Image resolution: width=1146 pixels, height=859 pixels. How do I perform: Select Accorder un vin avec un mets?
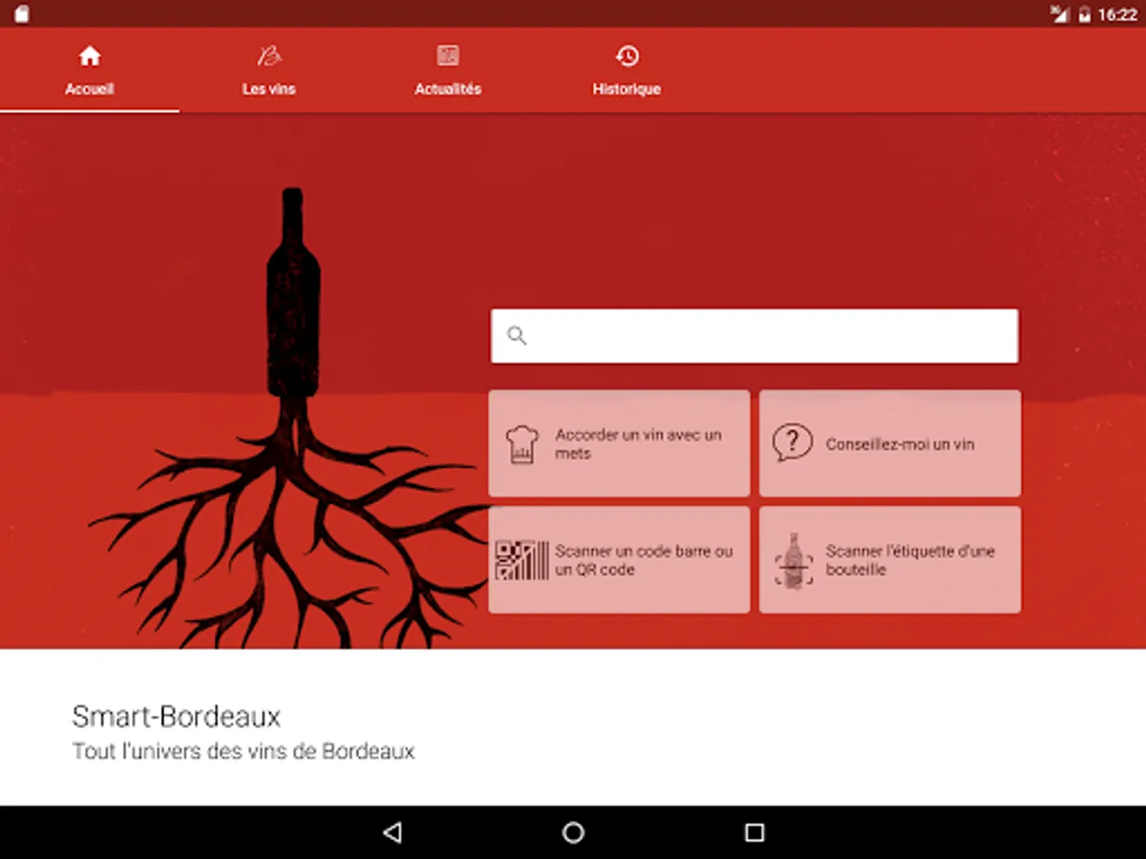click(x=619, y=443)
